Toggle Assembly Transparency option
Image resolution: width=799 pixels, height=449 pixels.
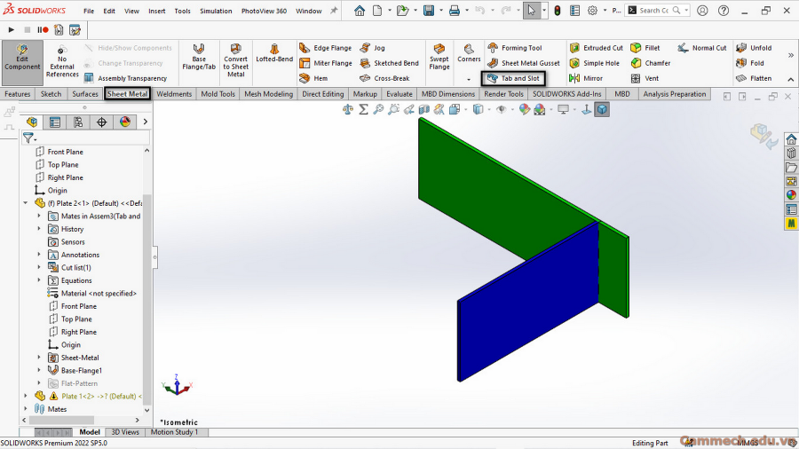pyautogui.click(x=125, y=78)
